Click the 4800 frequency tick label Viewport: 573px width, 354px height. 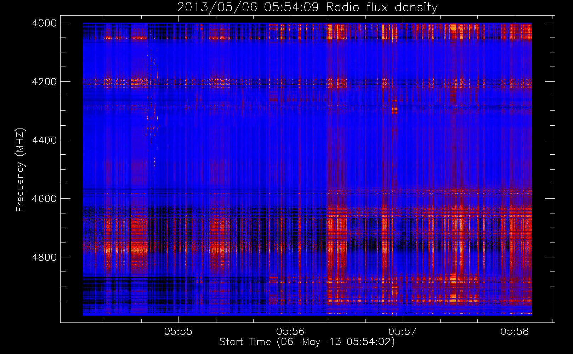(44, 257)
